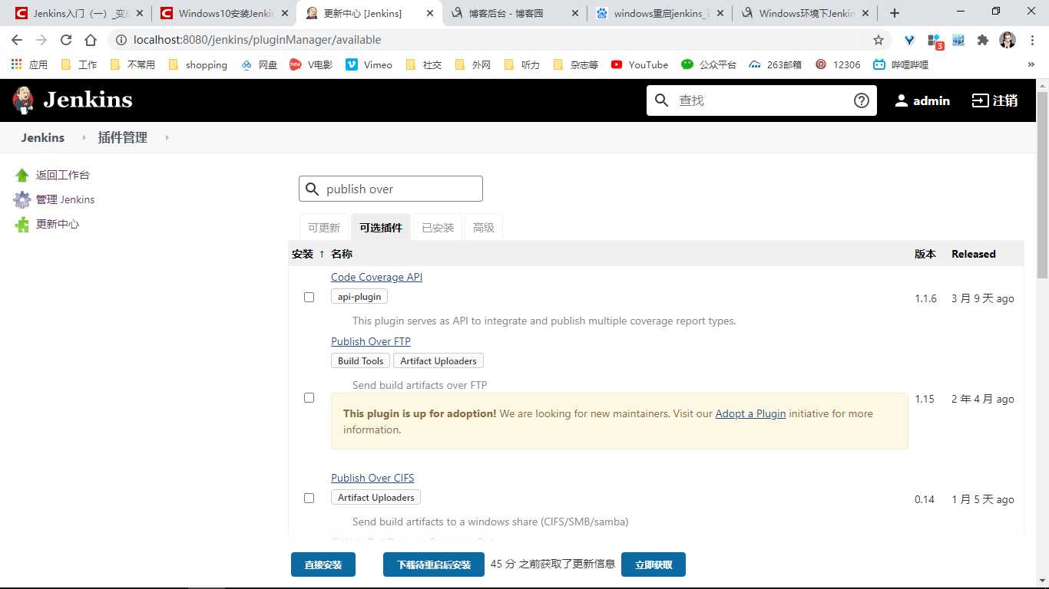
Task: Open the 263邮箱 bookmark
Action: pyautogui.click(x=776, y=64)
